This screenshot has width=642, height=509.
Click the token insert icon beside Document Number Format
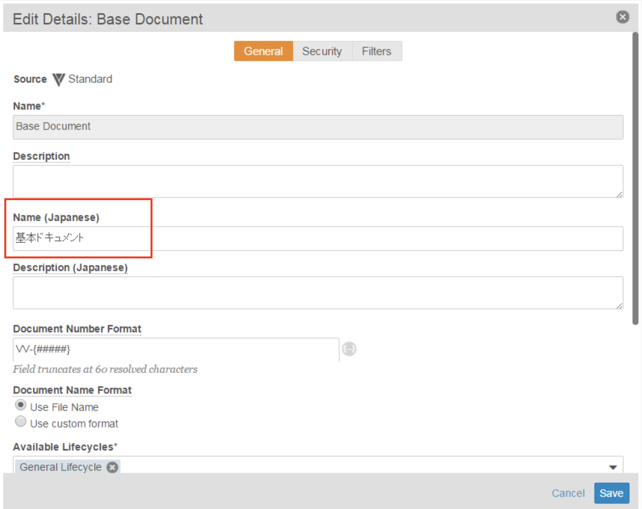(x=349, y=349)
